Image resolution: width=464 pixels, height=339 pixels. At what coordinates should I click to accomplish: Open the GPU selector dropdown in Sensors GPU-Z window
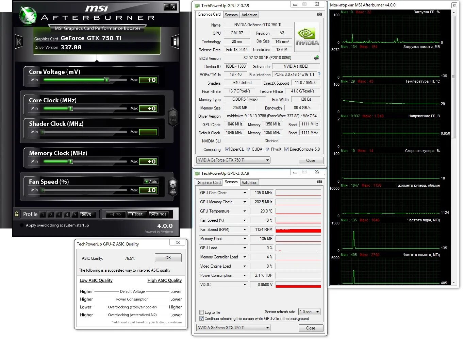point(233,327)
